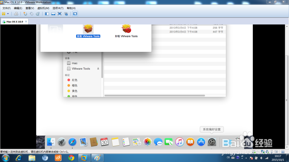Show hidden tray icons arrow
This screenshot has width=289, height=162.
click(246, 158)
